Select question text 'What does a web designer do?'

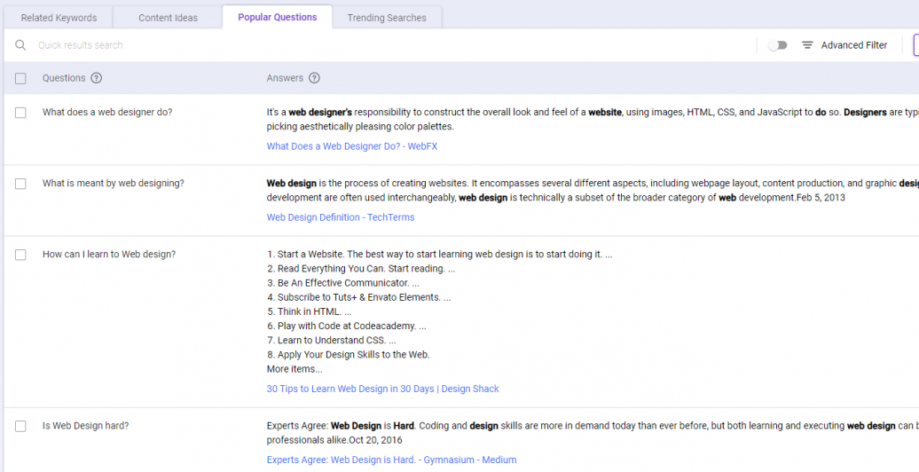coord(107,112)
